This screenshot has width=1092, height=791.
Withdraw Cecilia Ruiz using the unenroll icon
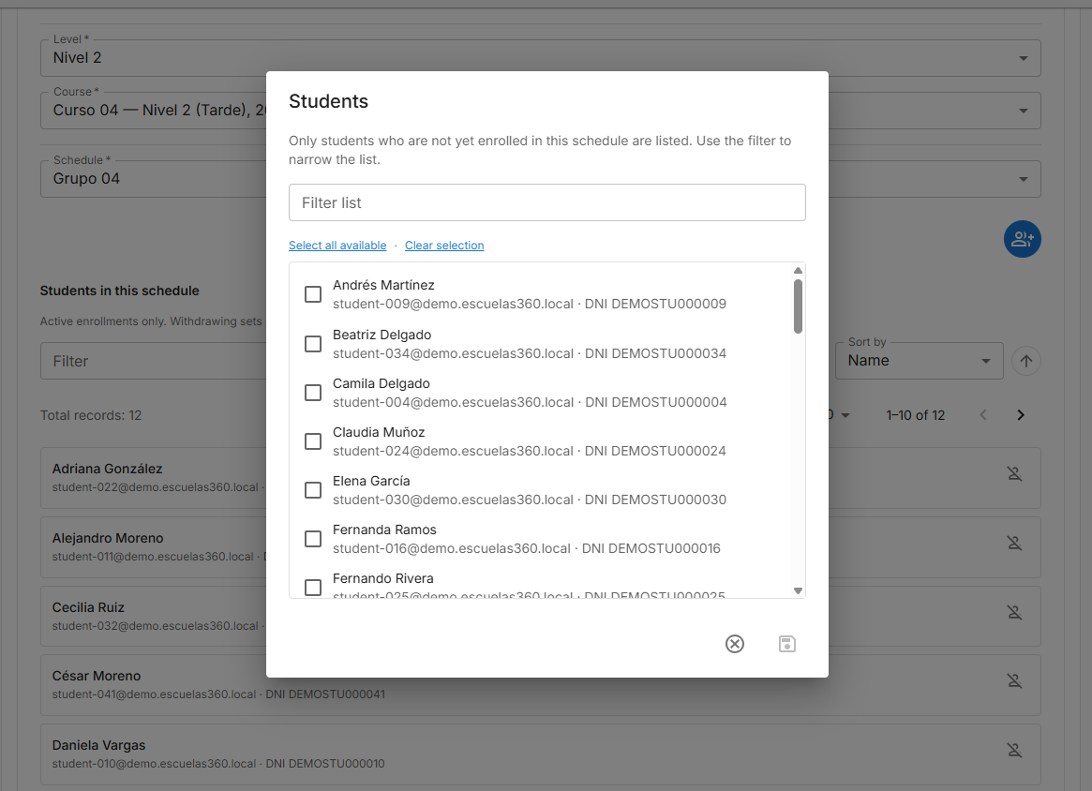[x=1014, y=612]
